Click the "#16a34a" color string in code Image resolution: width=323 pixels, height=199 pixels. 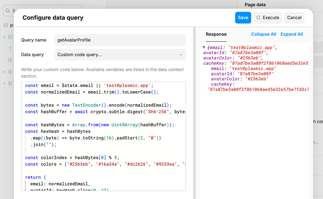click(x=108, y=164)
